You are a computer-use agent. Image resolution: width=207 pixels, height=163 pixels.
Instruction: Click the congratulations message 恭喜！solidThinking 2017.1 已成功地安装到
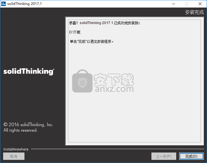104,23
